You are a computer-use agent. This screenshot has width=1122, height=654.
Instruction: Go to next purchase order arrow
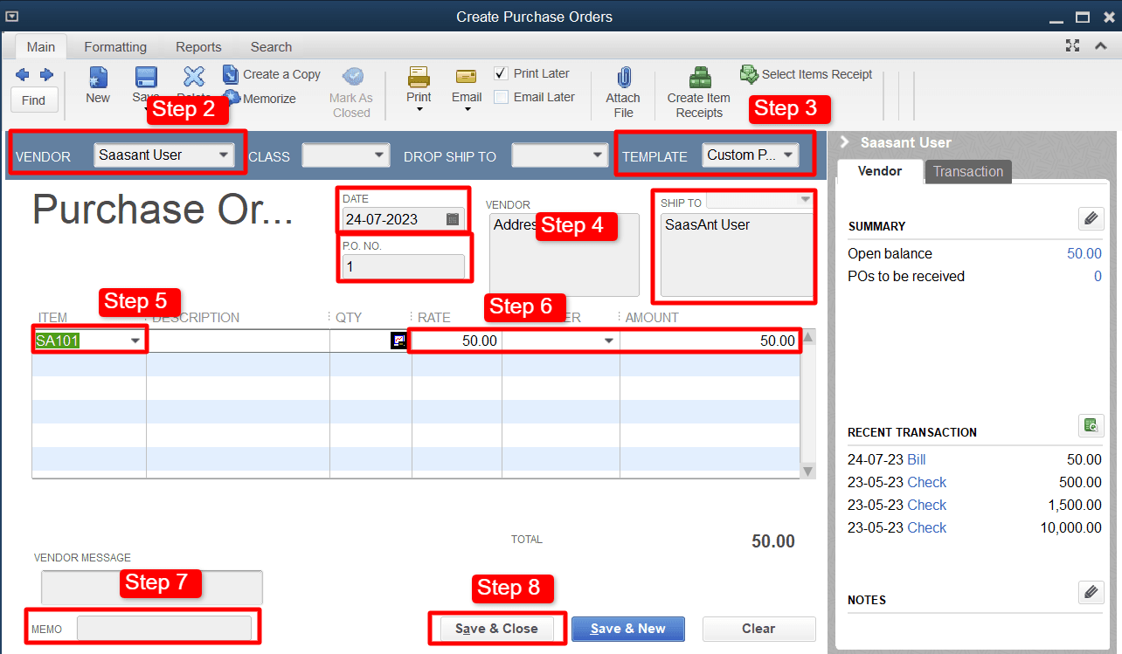(47, 75)
